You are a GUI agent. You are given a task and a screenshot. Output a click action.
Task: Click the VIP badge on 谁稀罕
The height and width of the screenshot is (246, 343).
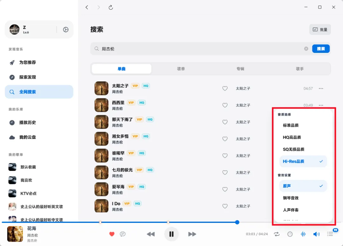tap(131, 153)
